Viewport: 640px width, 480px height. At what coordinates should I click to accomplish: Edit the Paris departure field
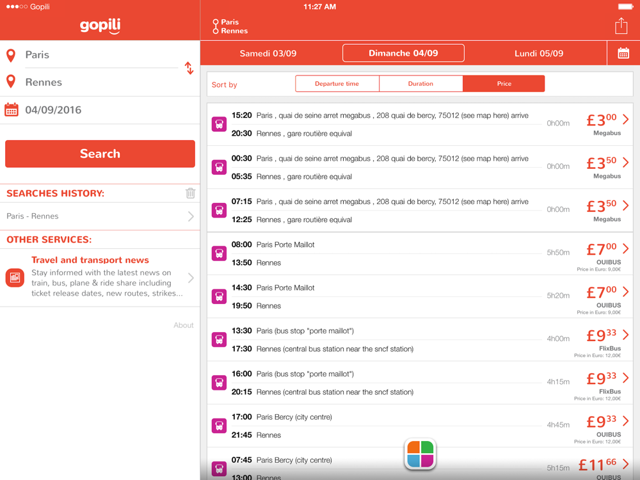[x=100, y=54]
